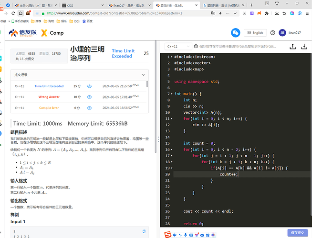The image size is (312, 238).
Task: Download code with the download icon
Action: tap(304, 47)
